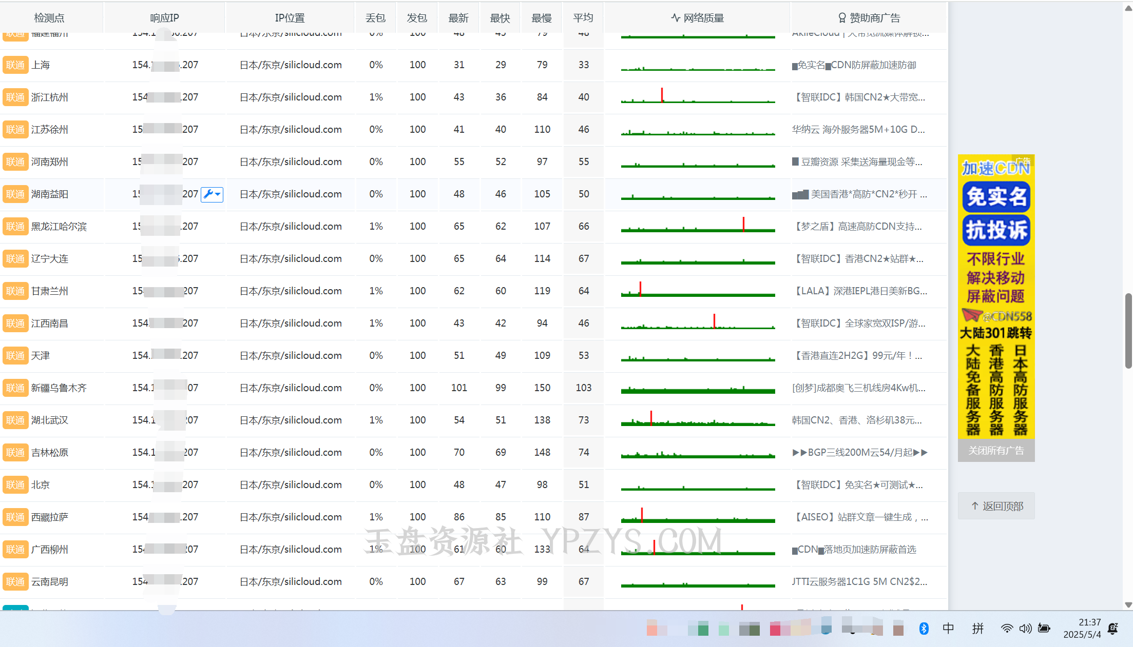Click the taskbar clock showing 21:37
1133x647 pixels.
pos(1082,628)
